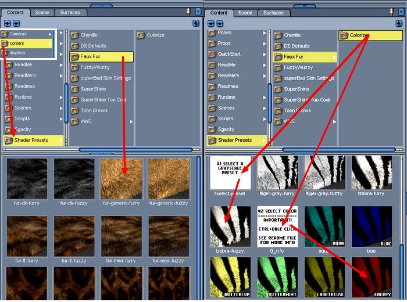
Task: Select Toon Drows folder in left panel
Action: 102,110
